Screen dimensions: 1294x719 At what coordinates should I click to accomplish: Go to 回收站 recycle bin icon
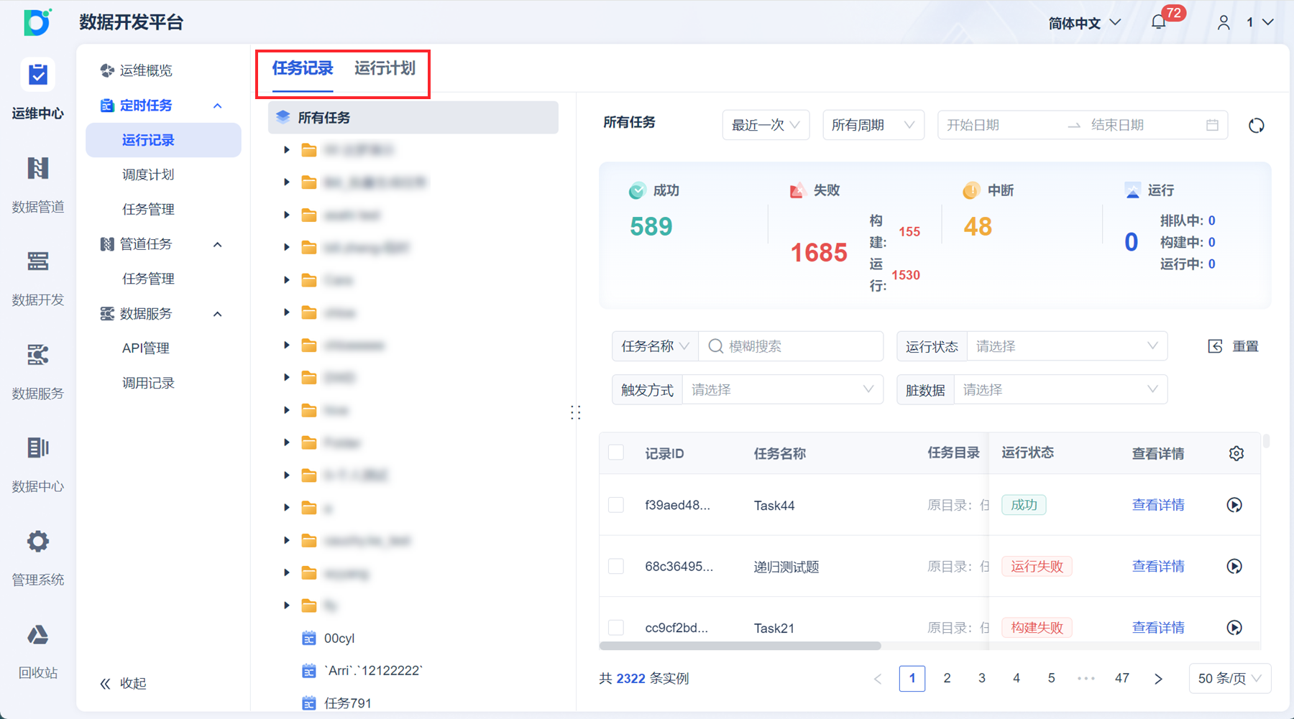[x=37, y=635]
